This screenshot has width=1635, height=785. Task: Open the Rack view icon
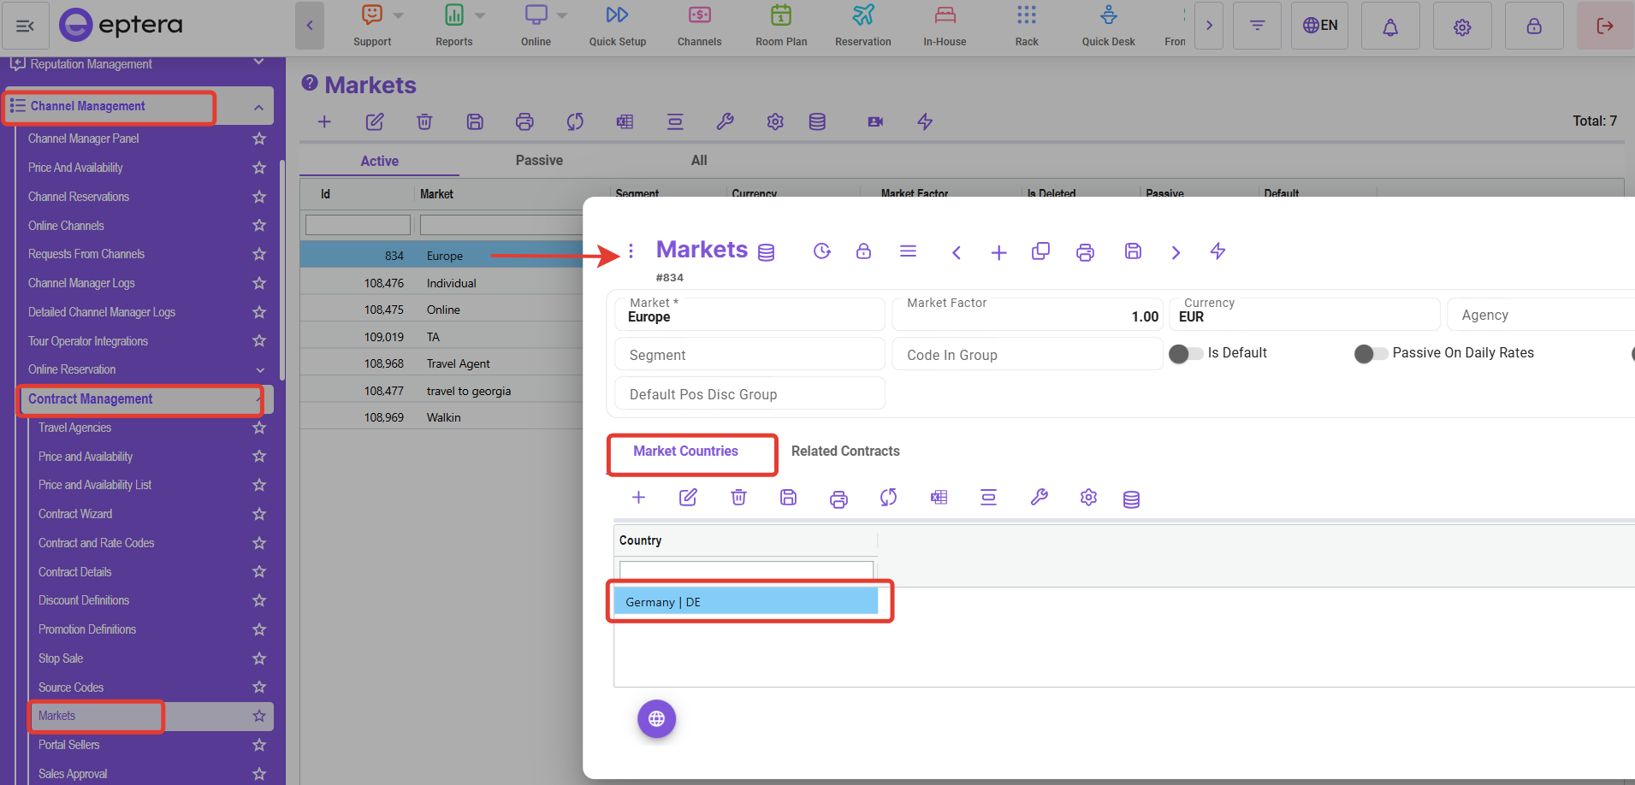(1026, 16)
